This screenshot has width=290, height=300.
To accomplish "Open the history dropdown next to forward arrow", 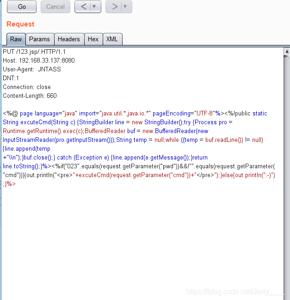I will click(x=125, y=6).
